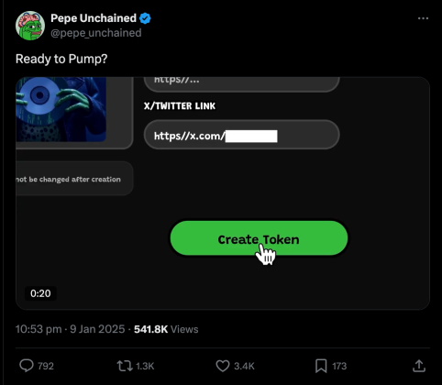Like the post with heart icon
The height and width of the screenshot is (385, 442).
coord(223,366)
